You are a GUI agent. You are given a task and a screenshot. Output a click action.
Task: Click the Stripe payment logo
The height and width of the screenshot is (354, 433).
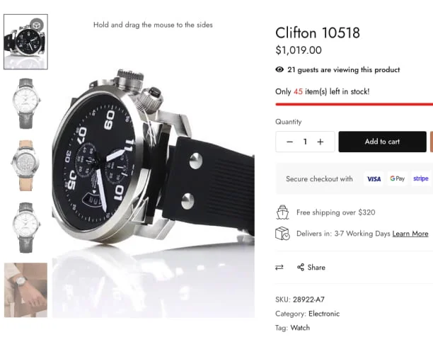coord(420,178)
